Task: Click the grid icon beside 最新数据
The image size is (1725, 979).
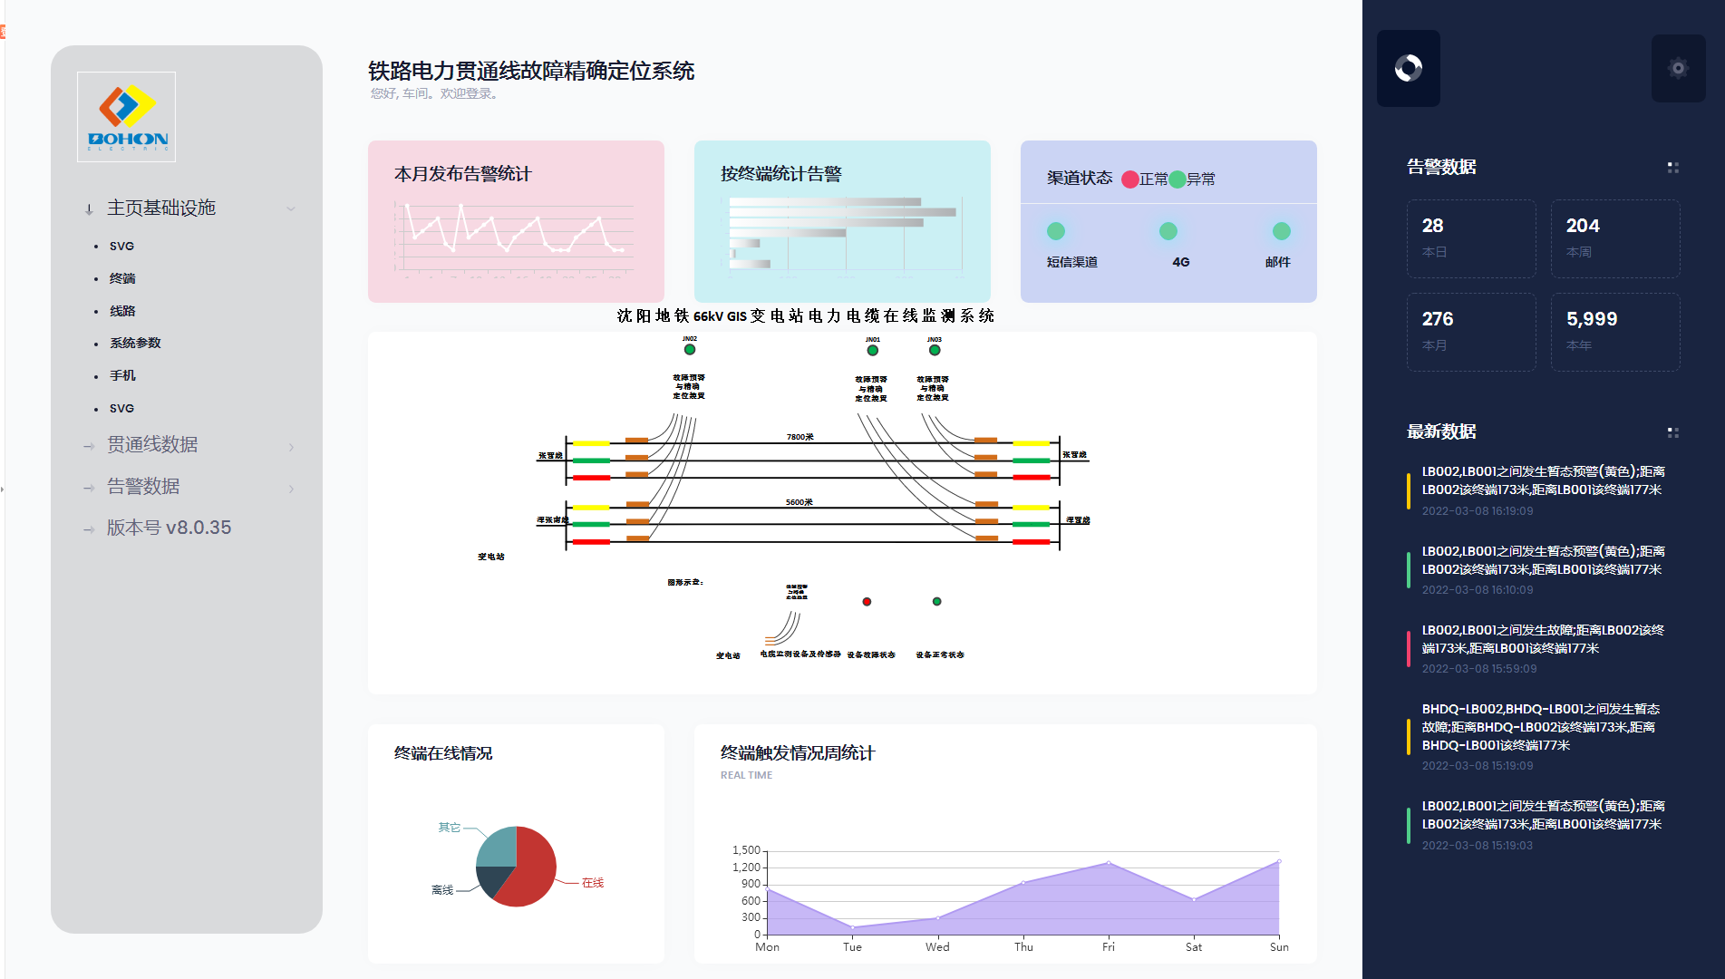Action: pyautogui.click(x=1672, y=432)
